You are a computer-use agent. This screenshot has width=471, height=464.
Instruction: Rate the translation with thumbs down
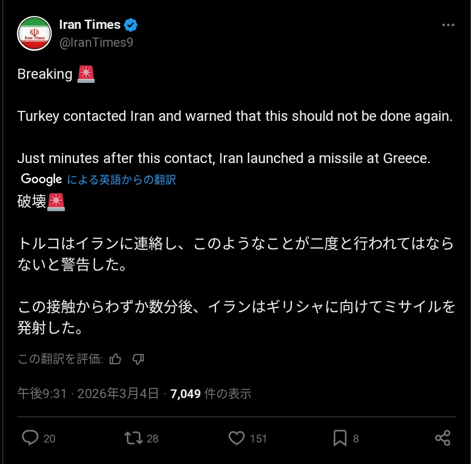(138, 360)
